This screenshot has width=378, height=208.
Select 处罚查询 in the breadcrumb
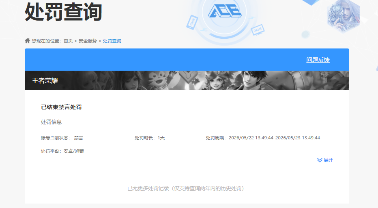112,41
